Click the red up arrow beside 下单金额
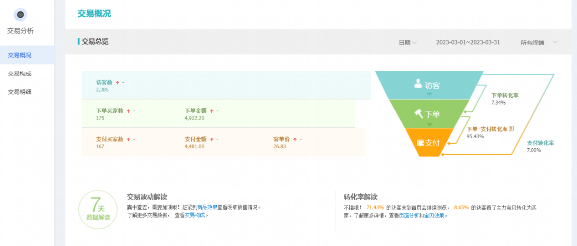The image size is (577, 246). 211,111
